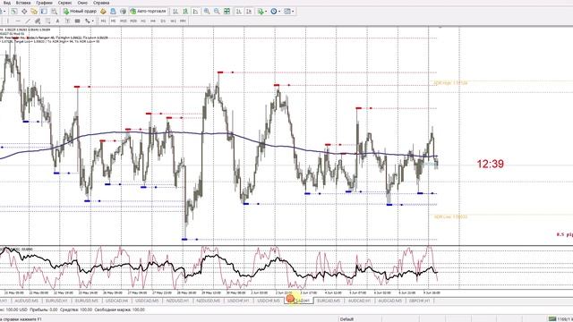
Task: Select the equidistant channel tool
Action: click(38, 21)
